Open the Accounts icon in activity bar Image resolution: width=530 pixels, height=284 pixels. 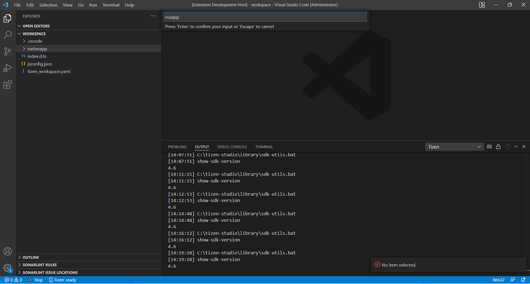pos(7,251)
